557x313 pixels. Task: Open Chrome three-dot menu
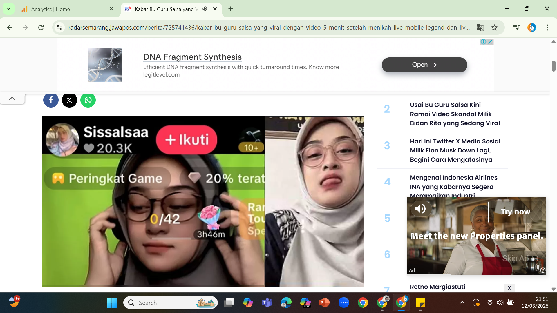pyautogui.click(x=547, y=28)
